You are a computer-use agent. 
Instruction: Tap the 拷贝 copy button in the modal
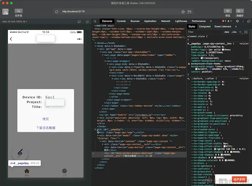(x=45, y=119)
